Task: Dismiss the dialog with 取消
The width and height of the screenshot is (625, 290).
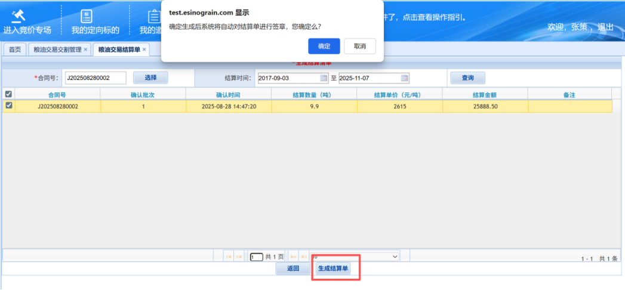Action: pos(359,46)
